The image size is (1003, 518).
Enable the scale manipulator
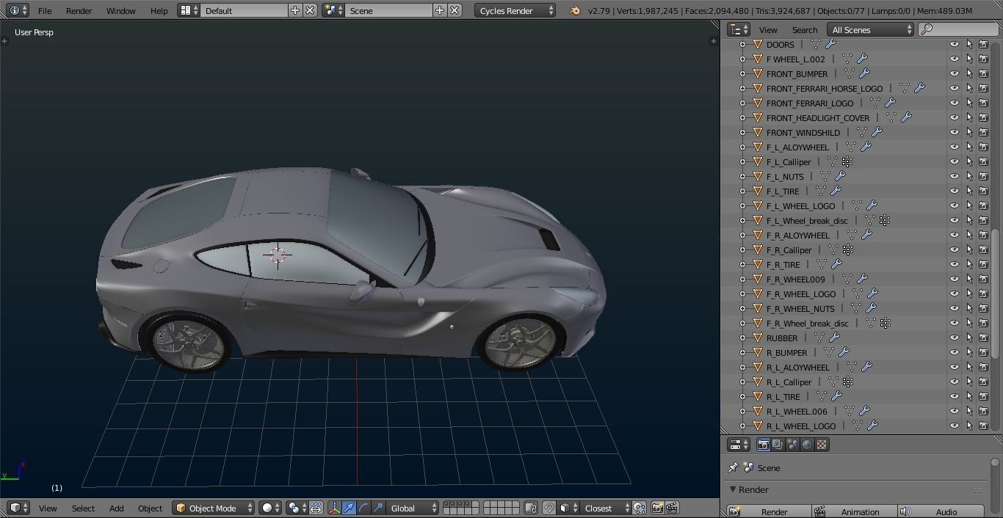pyautogui.click(x=379, y=508)
